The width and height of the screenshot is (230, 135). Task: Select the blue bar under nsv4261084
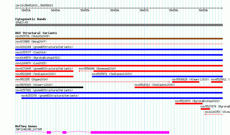[119, 49]
